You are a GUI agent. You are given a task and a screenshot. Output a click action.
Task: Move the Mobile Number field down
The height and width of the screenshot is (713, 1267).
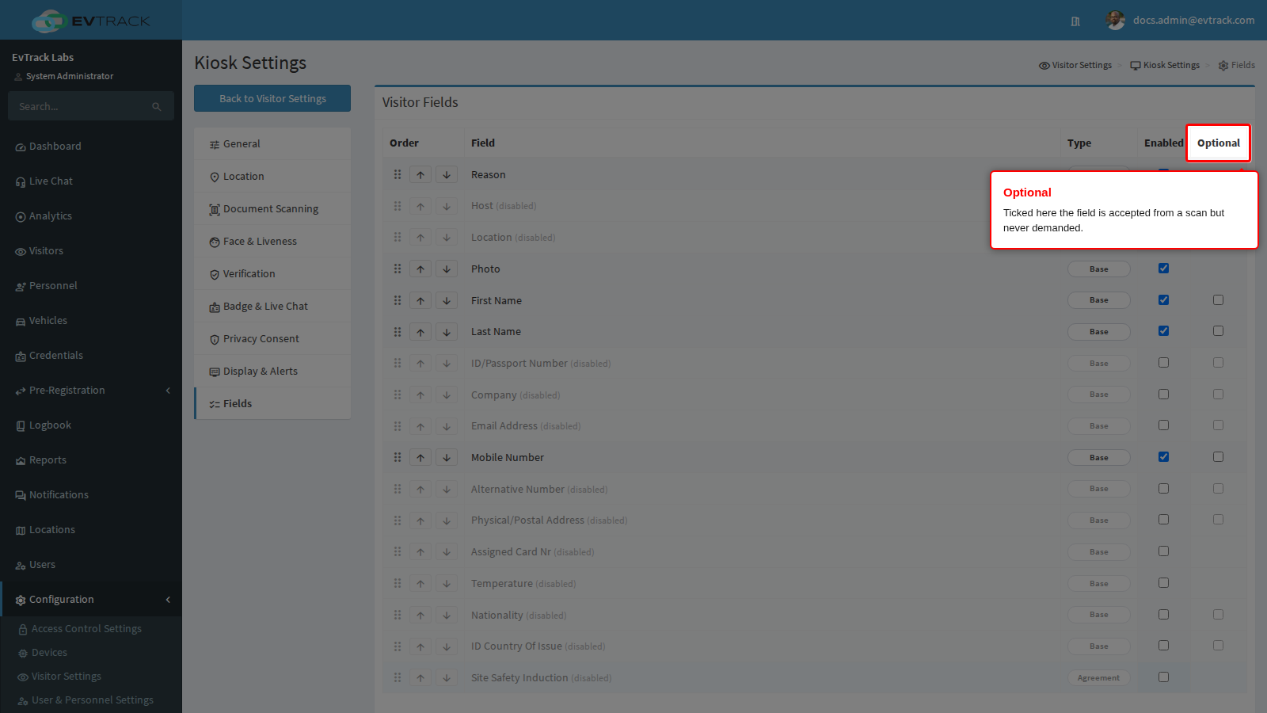point(447,458)
